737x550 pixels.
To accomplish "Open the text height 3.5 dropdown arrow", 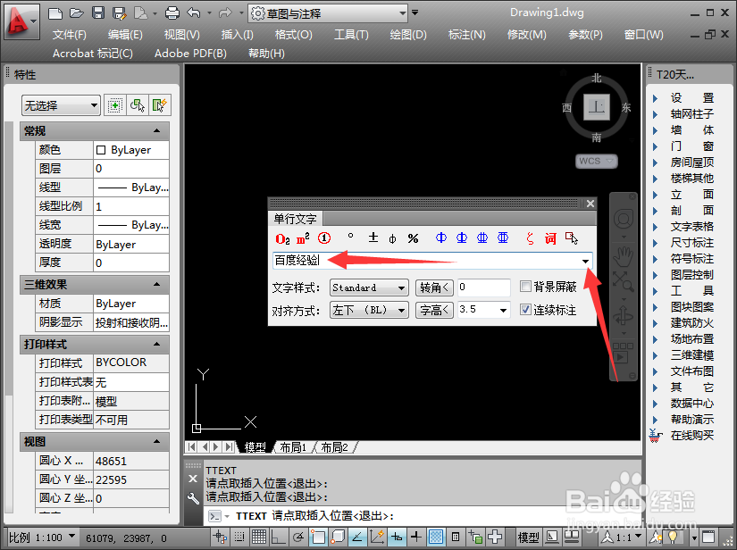I will tap(503, 311).
